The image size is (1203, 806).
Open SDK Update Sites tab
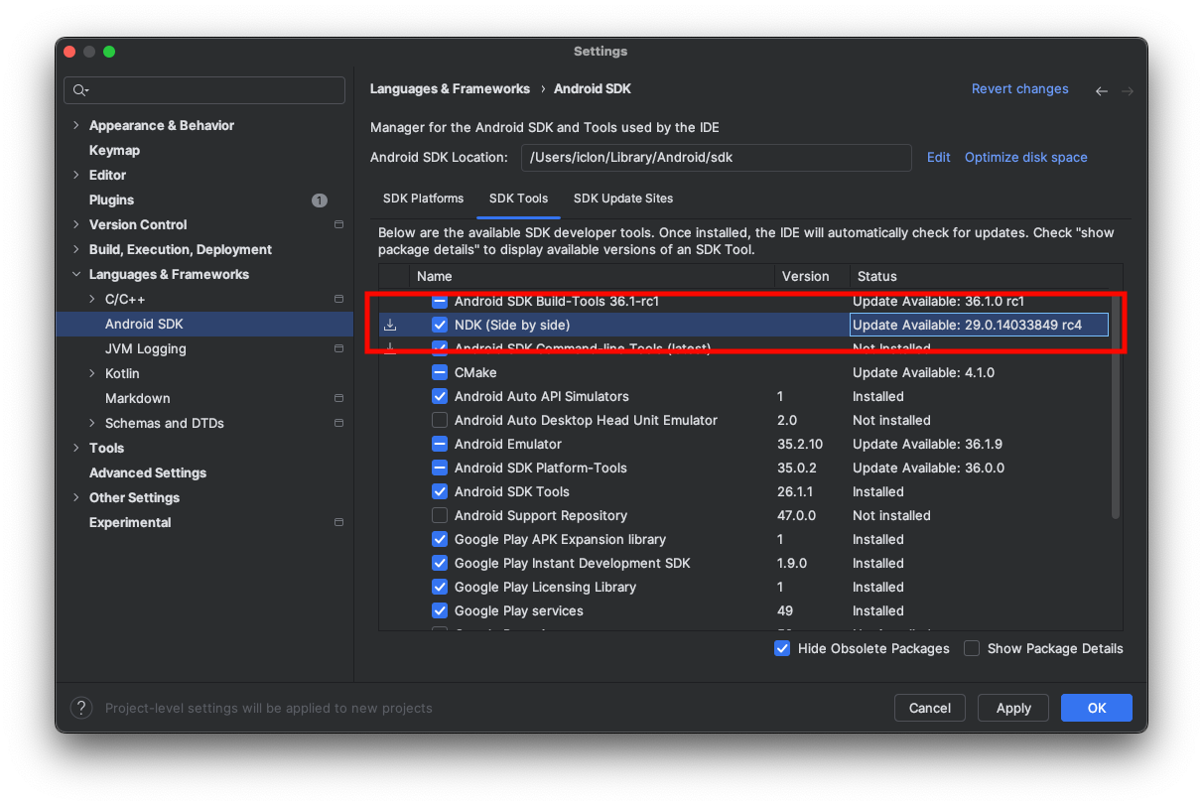623,199
